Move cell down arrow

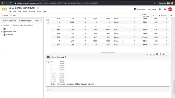coord(151,54)
